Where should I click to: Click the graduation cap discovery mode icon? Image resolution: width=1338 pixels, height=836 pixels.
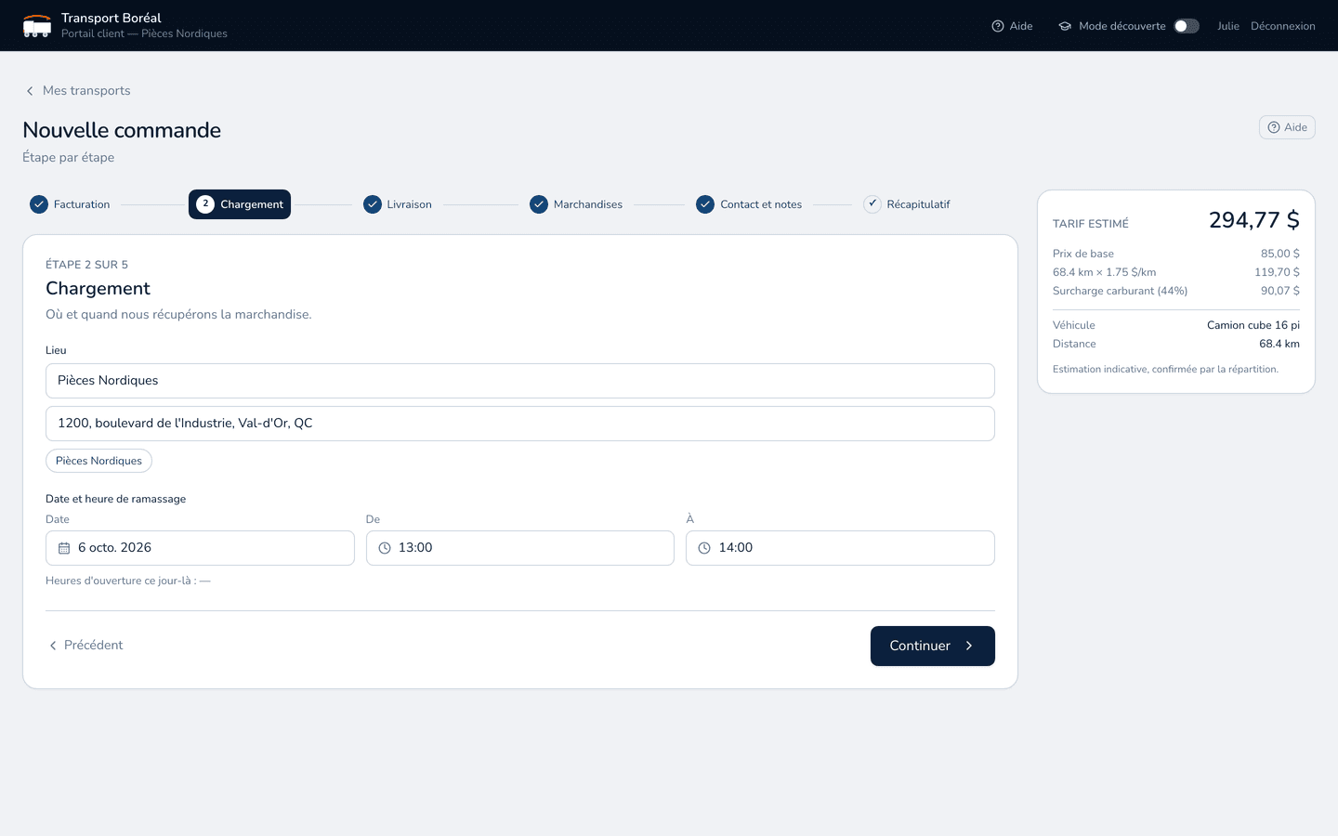[1065, 26]
